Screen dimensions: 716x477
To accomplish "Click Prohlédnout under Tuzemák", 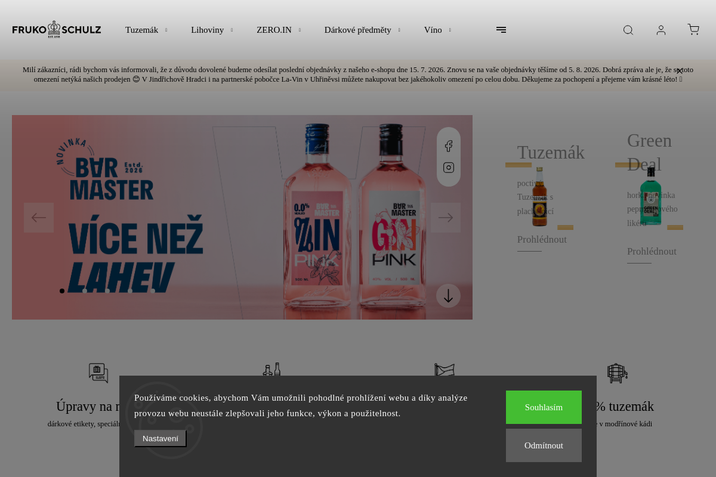I will point(542,240).
